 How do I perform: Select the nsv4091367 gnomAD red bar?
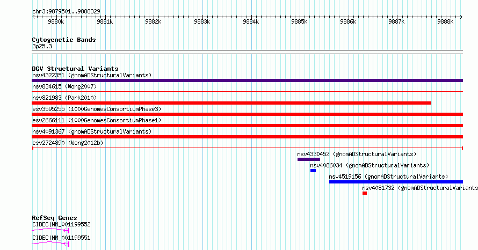(x=247, y=137)
